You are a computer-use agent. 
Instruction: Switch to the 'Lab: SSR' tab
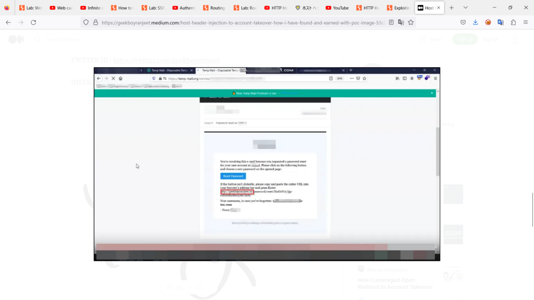[x=153, y=8]
